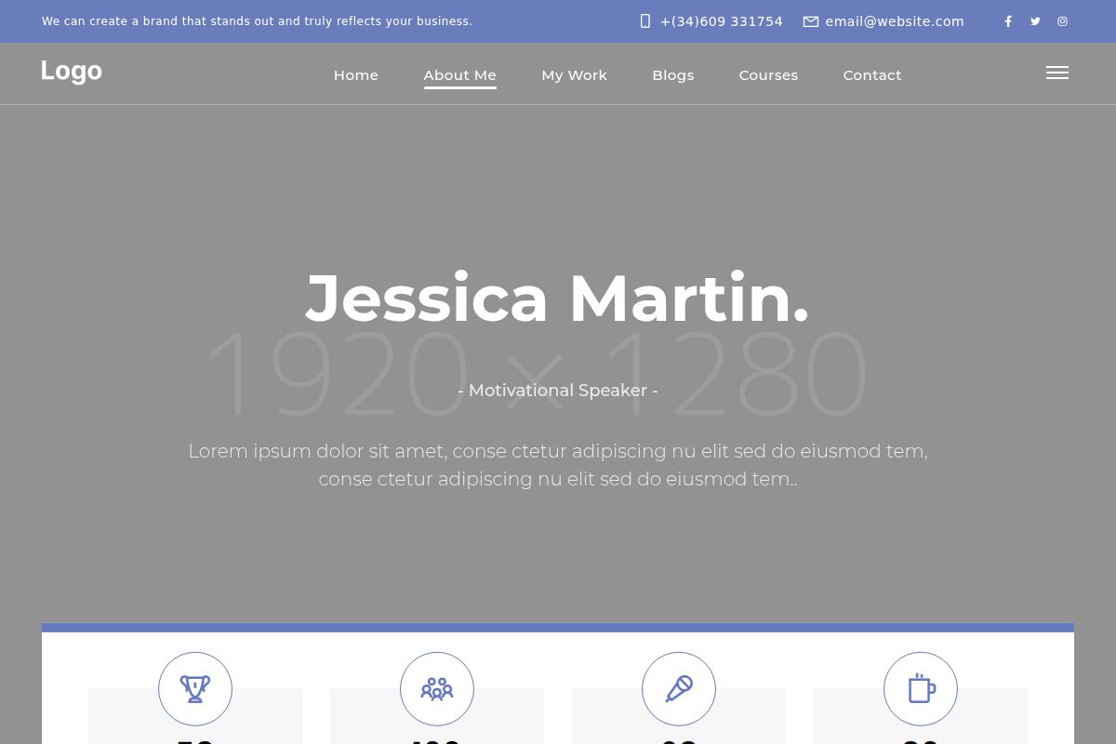
Task: Open the My Work page
Action: coord(574,75)
